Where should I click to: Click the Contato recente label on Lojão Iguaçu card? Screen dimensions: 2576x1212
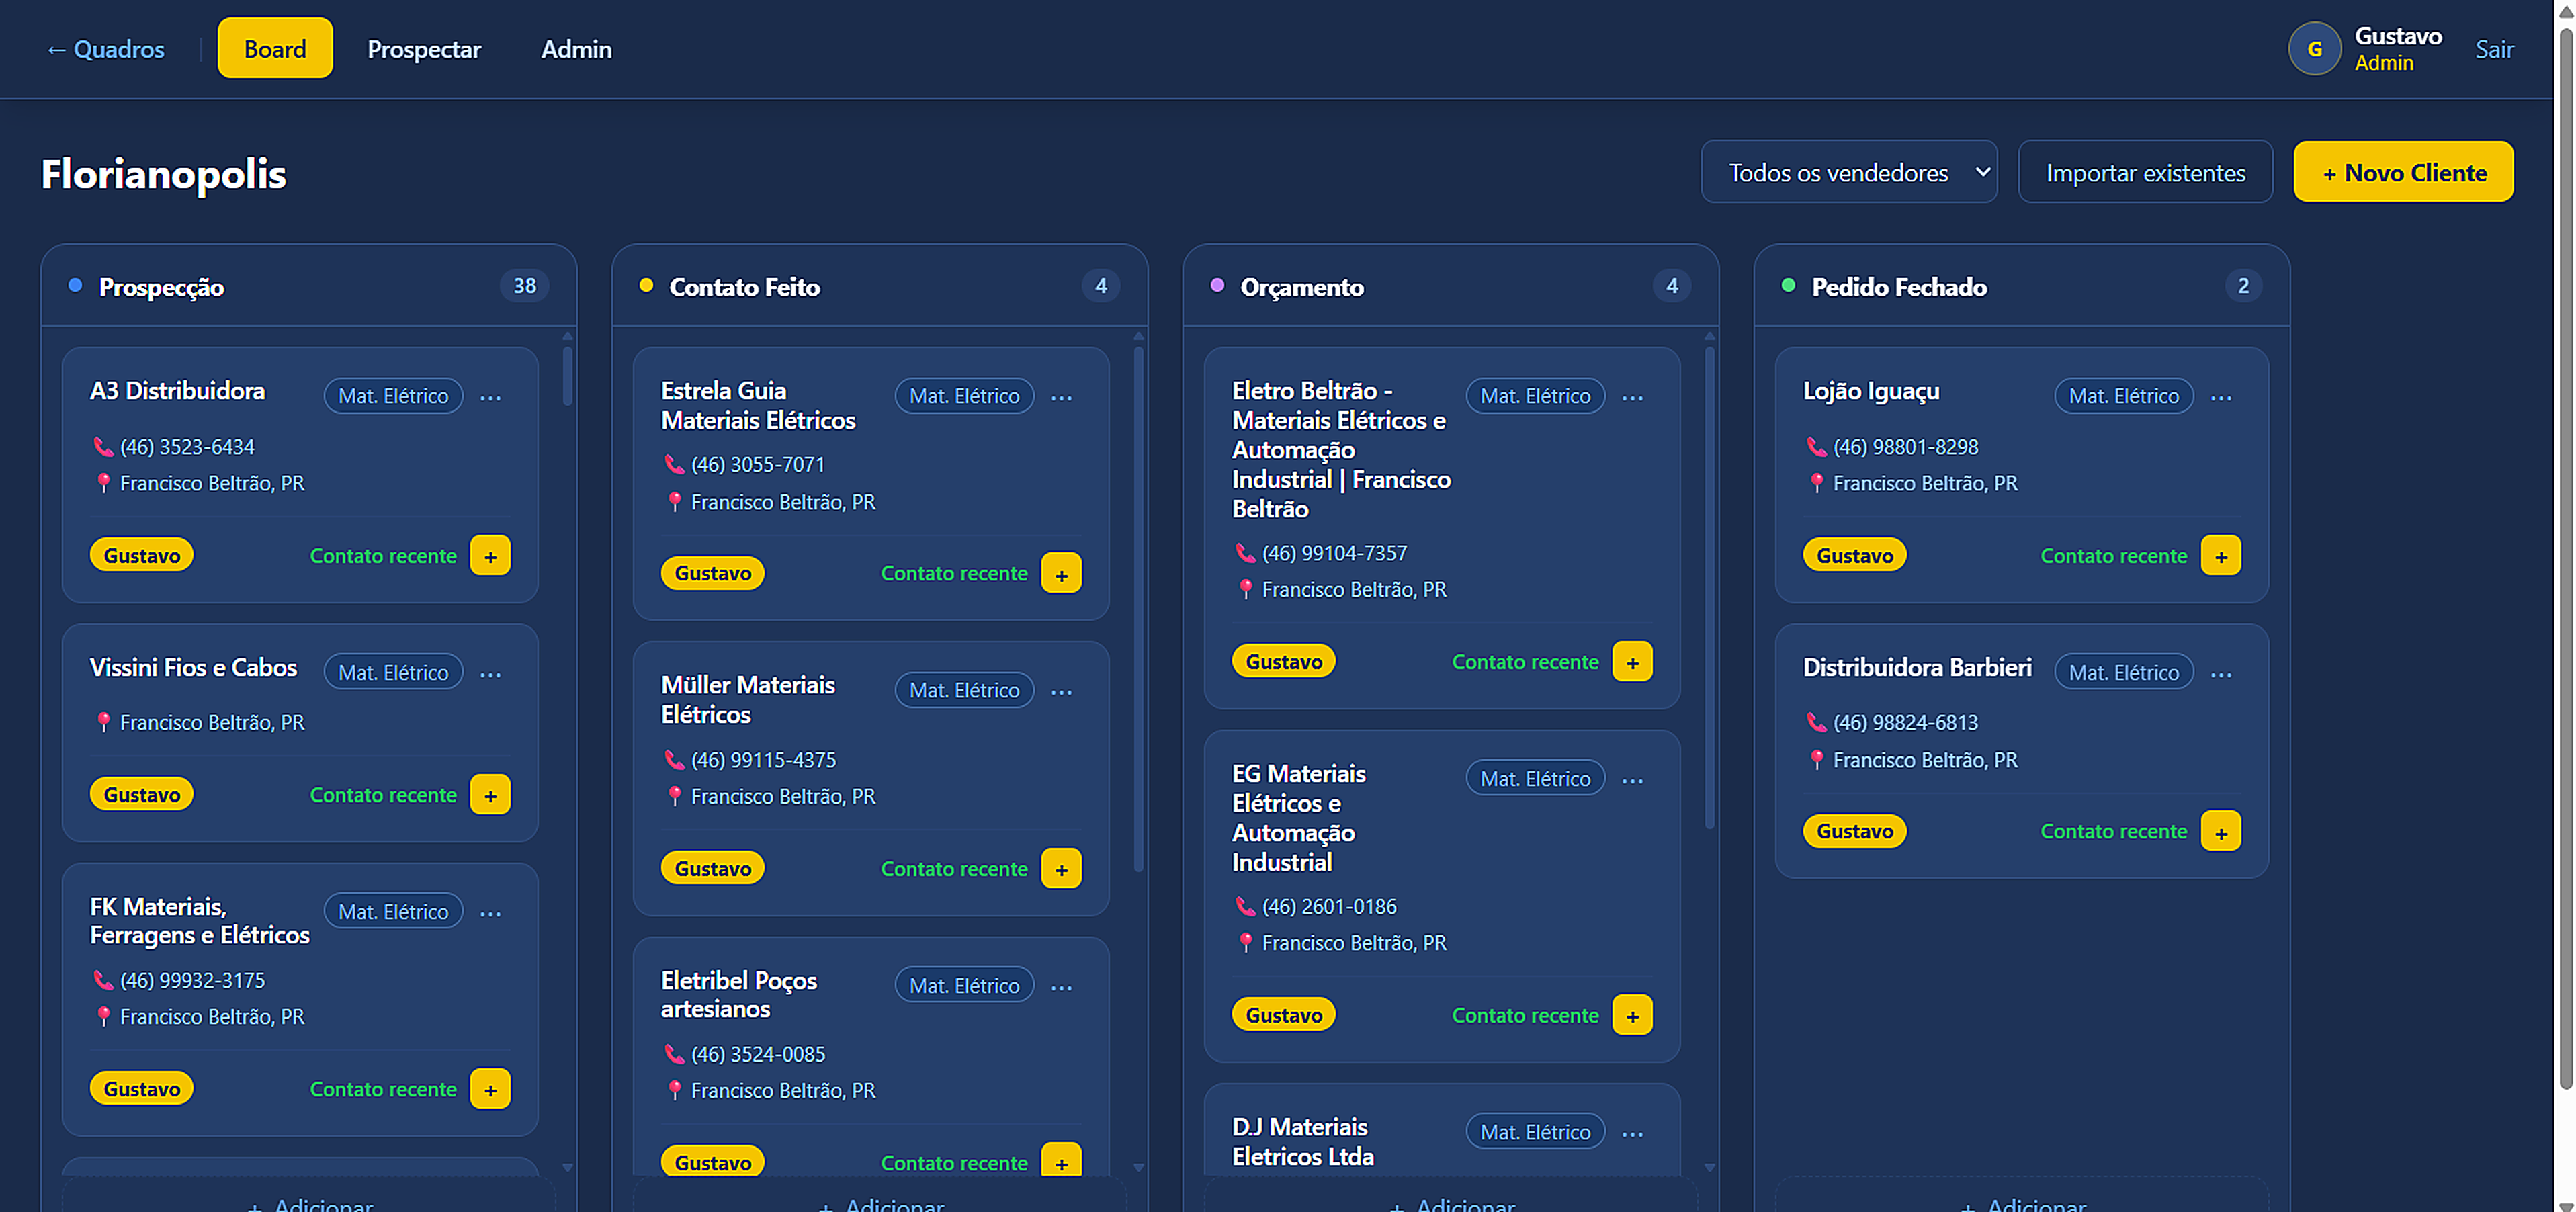point(2113,556)
